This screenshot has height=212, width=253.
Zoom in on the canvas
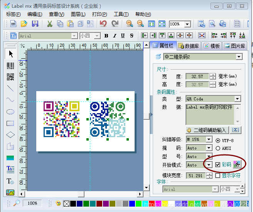pyautogui.click(x=130, y=24)
